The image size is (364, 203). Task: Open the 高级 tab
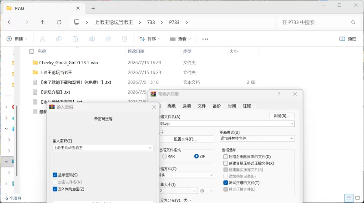(172, 106)
